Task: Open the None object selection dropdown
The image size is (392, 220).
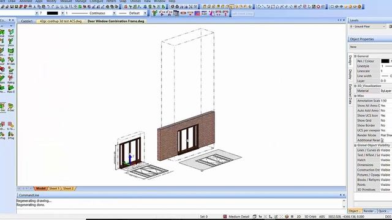Action: pyautogui.click(x=371, y=47)
